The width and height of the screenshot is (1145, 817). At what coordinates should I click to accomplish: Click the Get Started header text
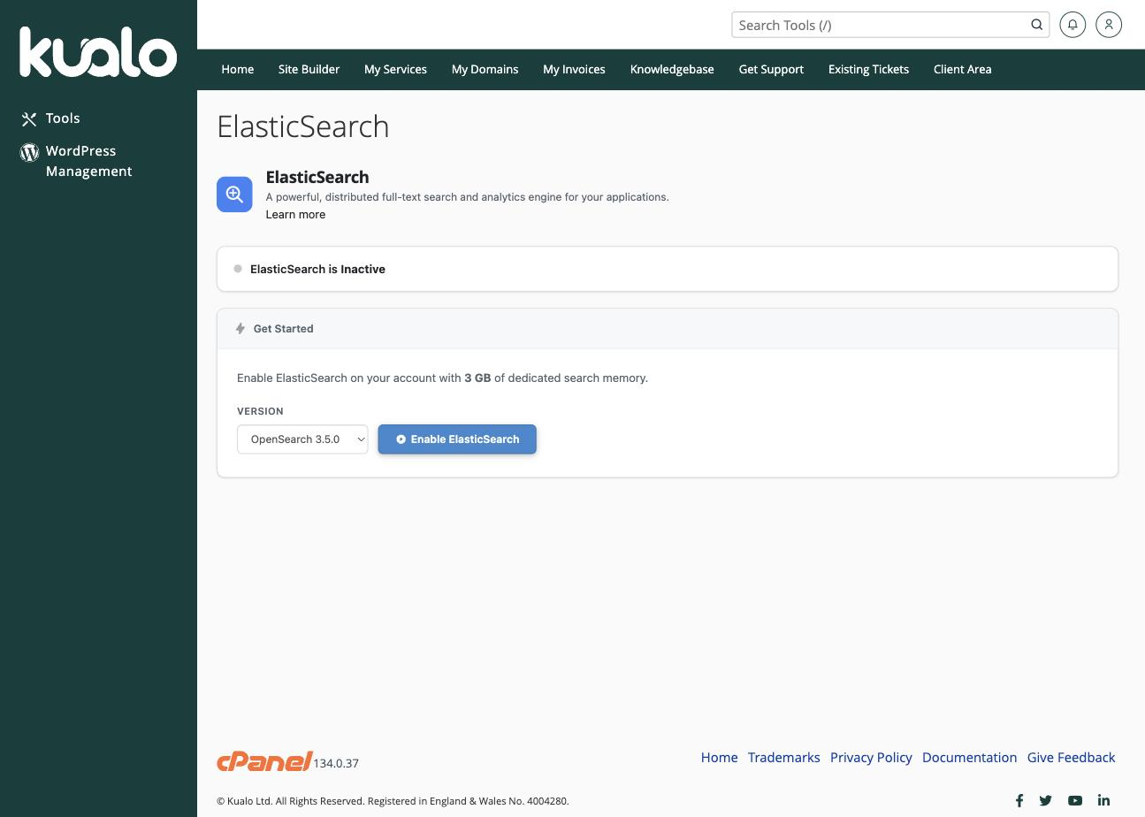283,329
